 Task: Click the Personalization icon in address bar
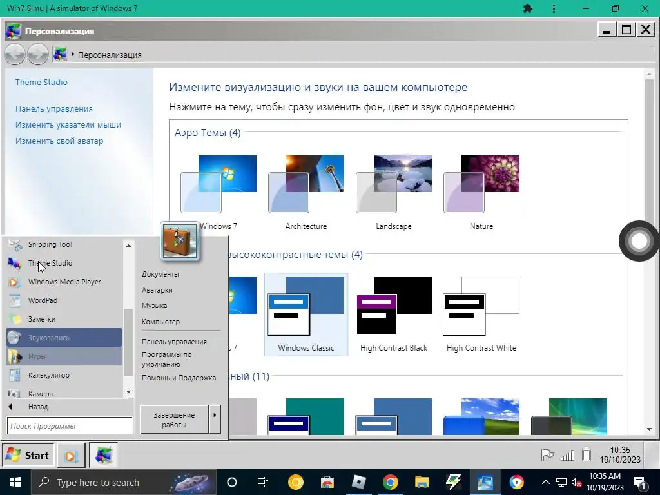(x=60, y=54)
